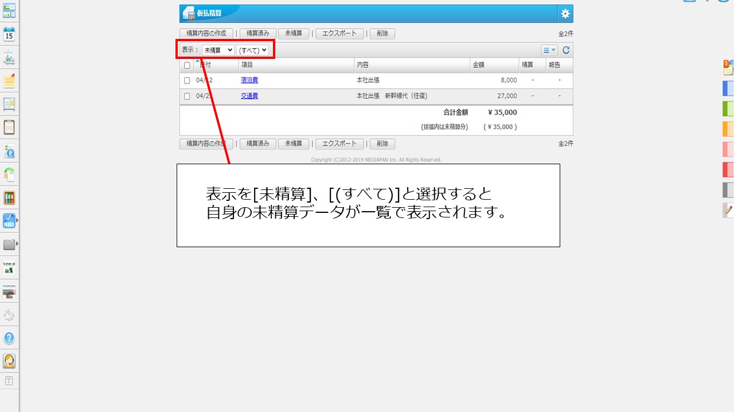Click the (¥35,000) unsettled amount in parentheses
The image size is (734, 412).
pos(500,127)
